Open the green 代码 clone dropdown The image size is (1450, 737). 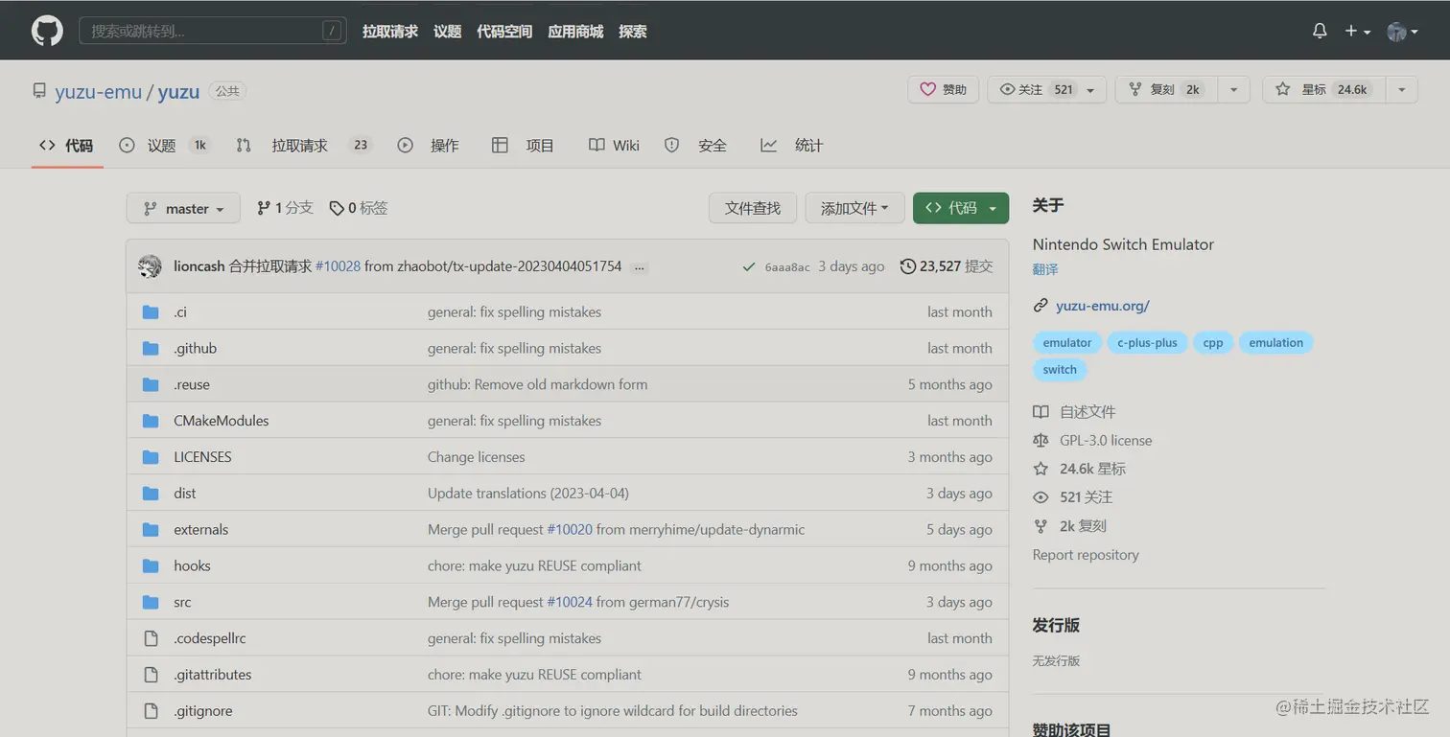[x=961, y=208]
